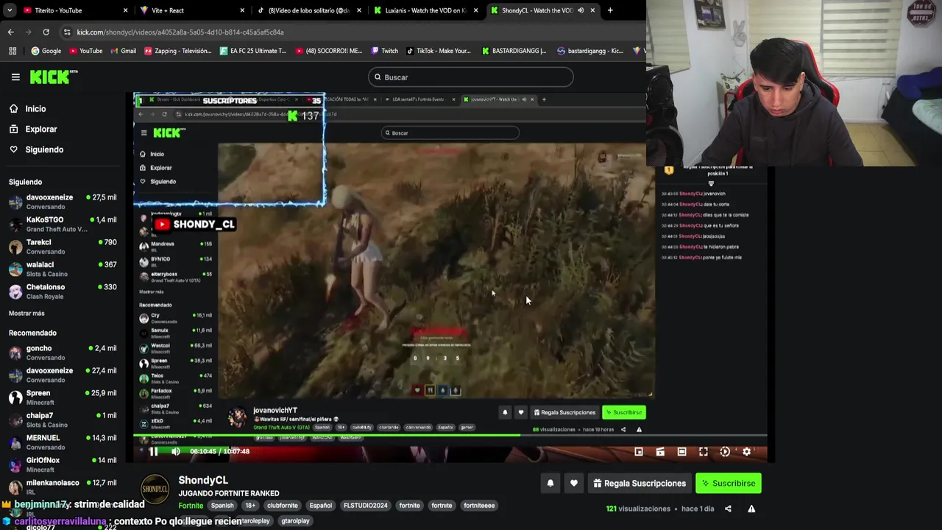Select the FLSTUDIO2024 tag
This screenshot has width=942, height=530.
click(x=365, y=506)
